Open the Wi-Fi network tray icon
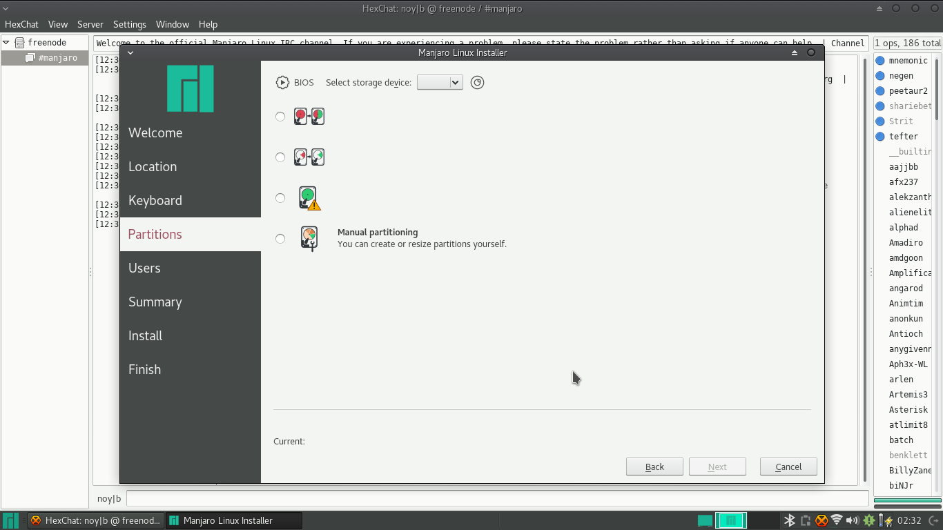Image resolution: width=943 pixels, height=530 pixels. [837, 520]
